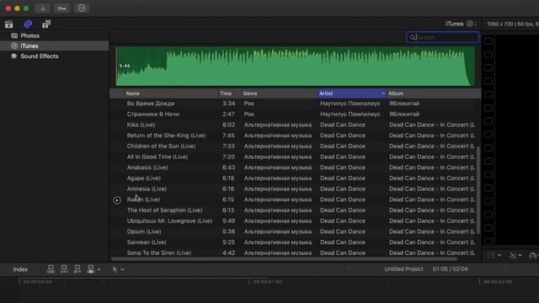
Task: Select All In Good Time (Live)
Action: (x=157, y=157)
